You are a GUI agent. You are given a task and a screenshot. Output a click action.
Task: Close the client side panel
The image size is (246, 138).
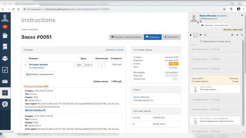tap(242, 15)
